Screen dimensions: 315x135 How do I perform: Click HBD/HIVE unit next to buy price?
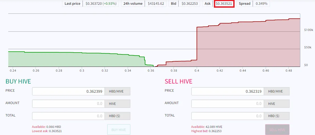point(117,91)
